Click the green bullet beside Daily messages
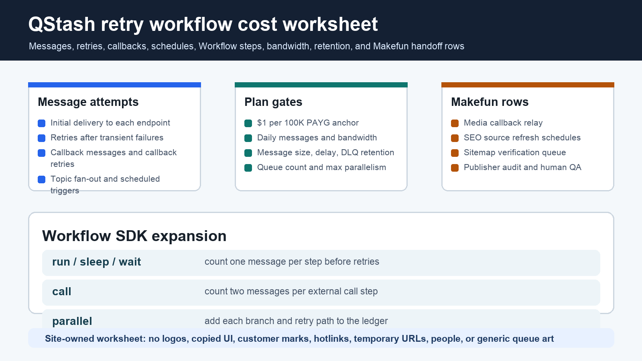The width and height of the screenshot is (642, 361). [248, 138]
